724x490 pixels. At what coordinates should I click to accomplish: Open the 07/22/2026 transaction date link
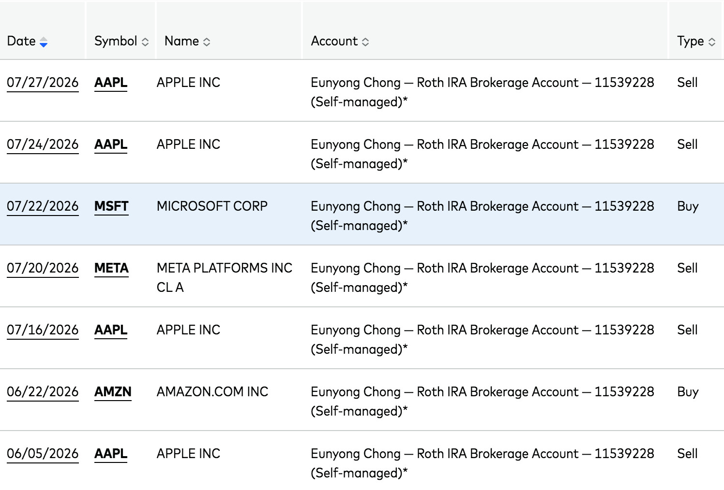tap(43, 206)
